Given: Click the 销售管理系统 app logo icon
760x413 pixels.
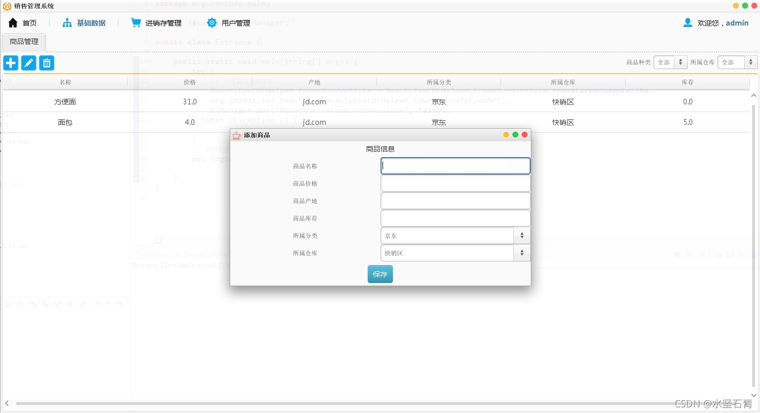Looking at the screenshot, I should click(7, 6).
